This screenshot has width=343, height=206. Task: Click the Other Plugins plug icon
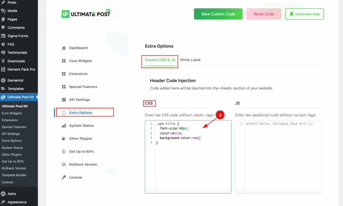pos(64,138)
